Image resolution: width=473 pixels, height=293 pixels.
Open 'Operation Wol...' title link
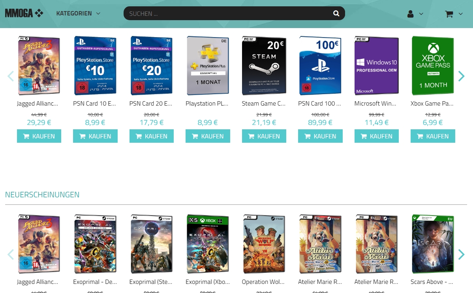point(263,282)
